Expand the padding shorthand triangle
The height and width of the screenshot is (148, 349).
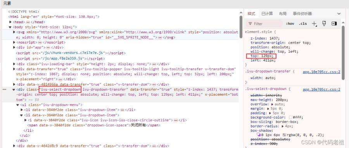point(270,113)
